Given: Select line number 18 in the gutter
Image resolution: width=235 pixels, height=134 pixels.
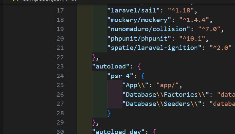Looking at the screenshot, I should pos(60,20).
